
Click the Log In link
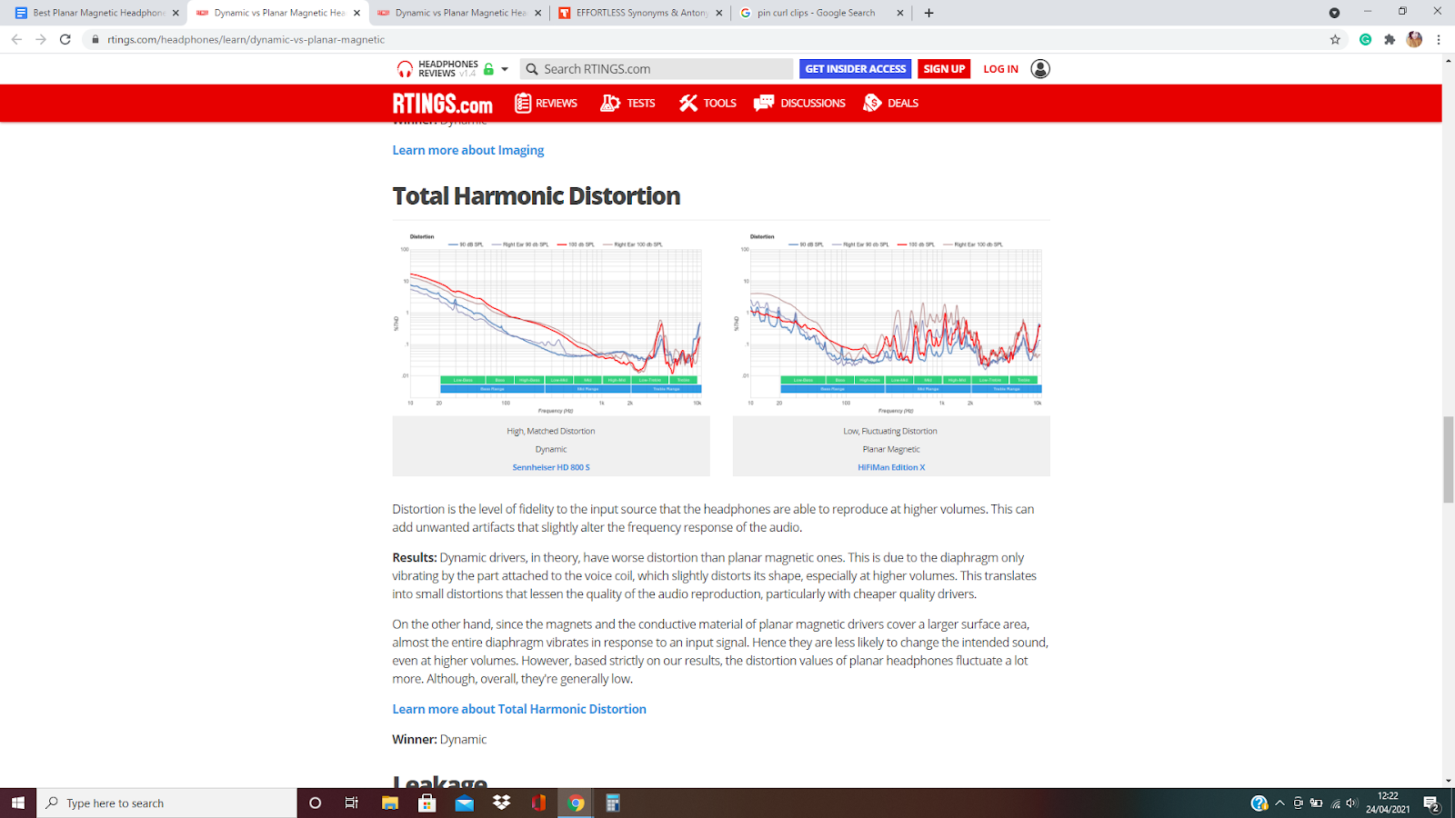click(1000, 69)
